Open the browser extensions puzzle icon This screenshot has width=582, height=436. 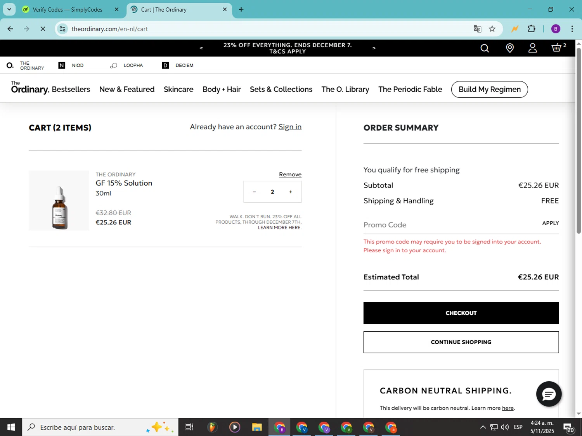point(532,29)
